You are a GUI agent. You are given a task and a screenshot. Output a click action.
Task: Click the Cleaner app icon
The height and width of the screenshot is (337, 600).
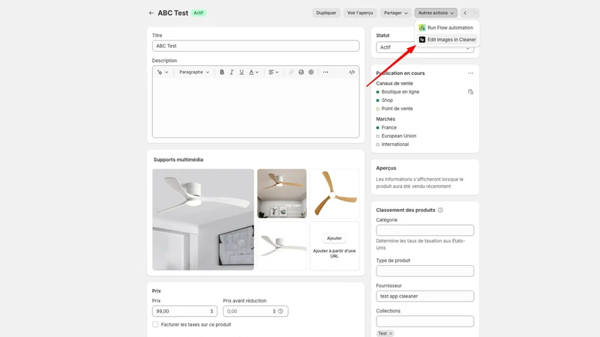coord(422,40)
